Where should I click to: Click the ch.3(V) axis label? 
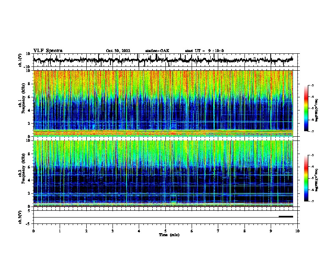20,217
